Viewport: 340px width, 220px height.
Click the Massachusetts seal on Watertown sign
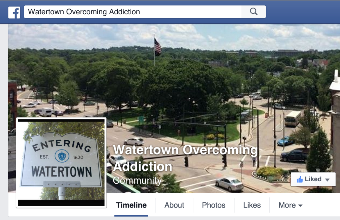(62, 156)
